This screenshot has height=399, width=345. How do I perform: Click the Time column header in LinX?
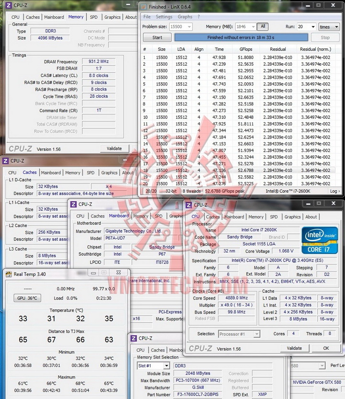(x=219, y=49)
